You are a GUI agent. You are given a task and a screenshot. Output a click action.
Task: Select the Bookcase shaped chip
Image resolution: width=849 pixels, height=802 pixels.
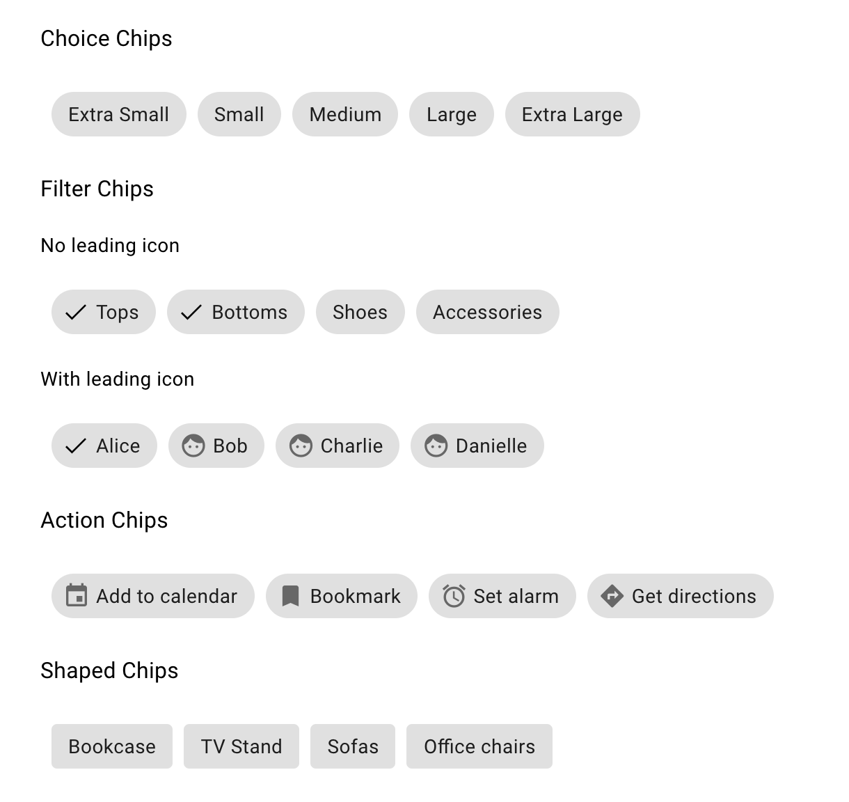tap(111, 746)
